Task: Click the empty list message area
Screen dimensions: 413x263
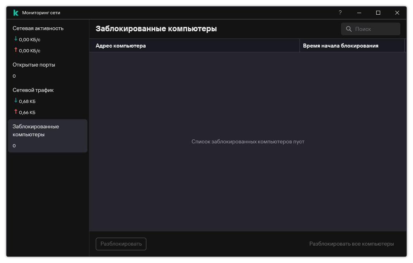Action: click(248, 142)
